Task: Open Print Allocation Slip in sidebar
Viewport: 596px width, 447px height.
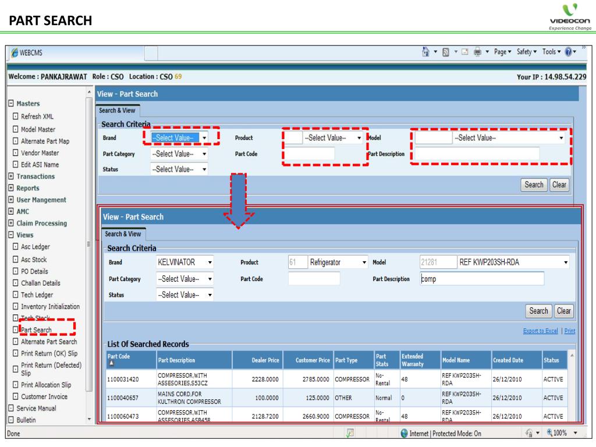Action: tap(46, 385)
